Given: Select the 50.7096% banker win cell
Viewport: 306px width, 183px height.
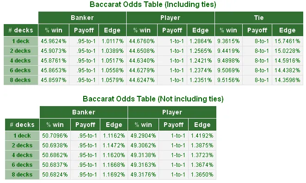Looking at the screenshot, I should pyautogui.click(x=55, y=136).
